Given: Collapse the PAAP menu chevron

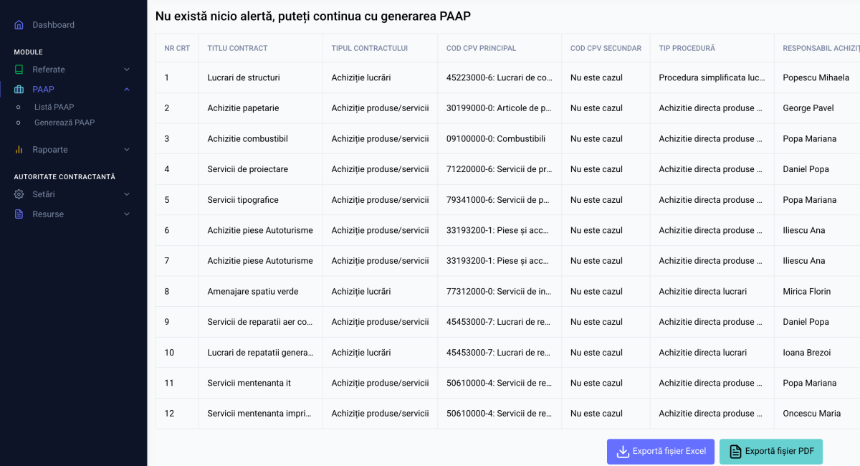Looking at the screenshot, I should pyautogui.click(x=127, y=90).
